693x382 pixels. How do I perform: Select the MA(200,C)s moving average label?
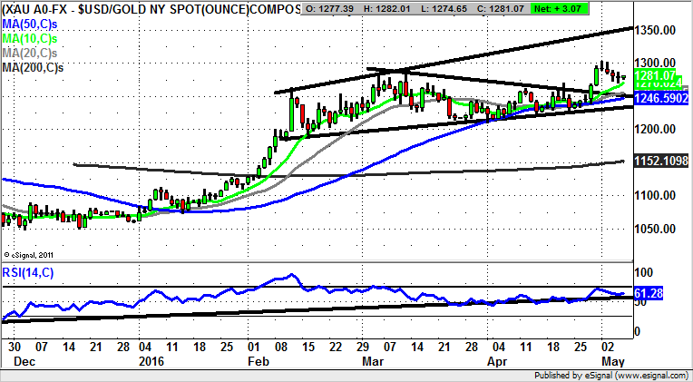[x=35, y=67]
